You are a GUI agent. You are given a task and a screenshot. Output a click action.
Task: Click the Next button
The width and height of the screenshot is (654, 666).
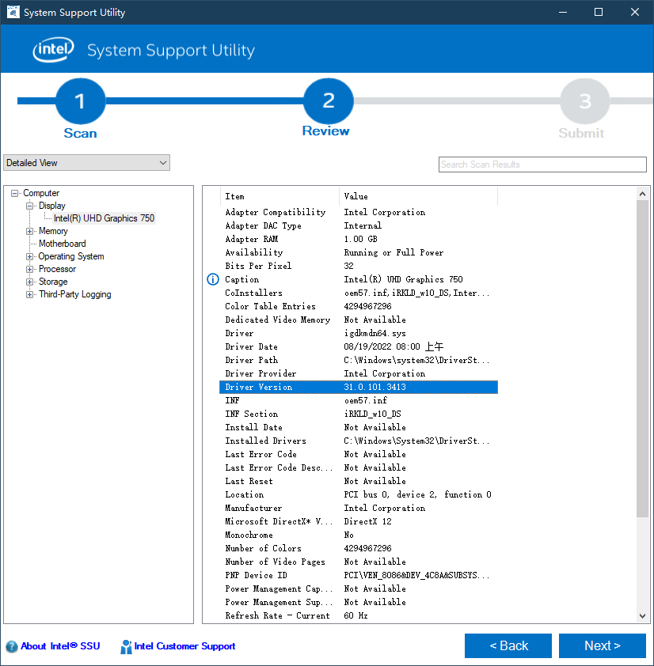click(602, 645)
